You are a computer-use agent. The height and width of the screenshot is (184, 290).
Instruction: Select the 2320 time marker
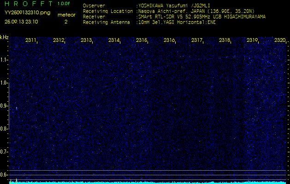[279, 40]
